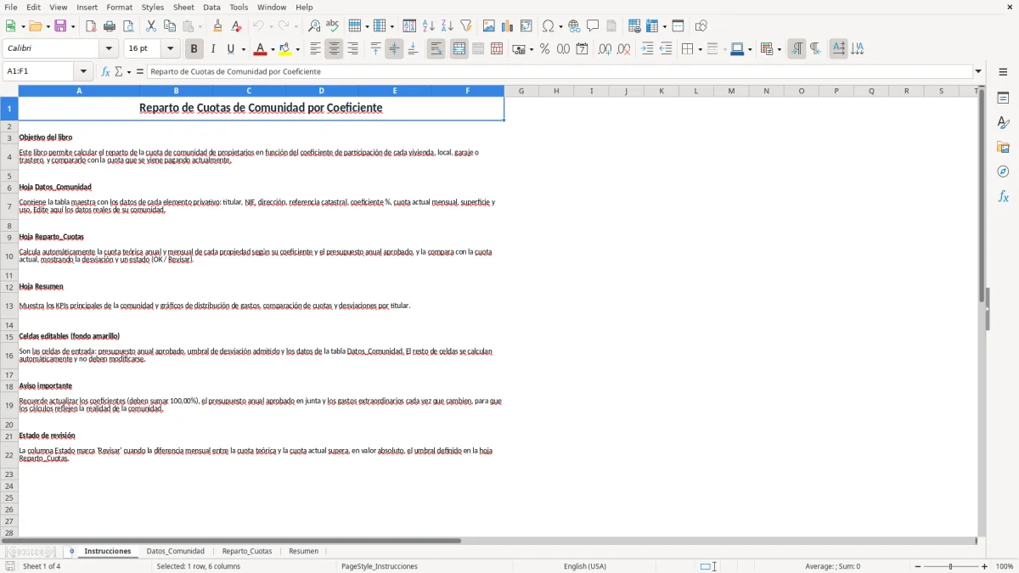Open the Data menu
This screenshot has height=573, width=1019.
(x=211, y=7)
